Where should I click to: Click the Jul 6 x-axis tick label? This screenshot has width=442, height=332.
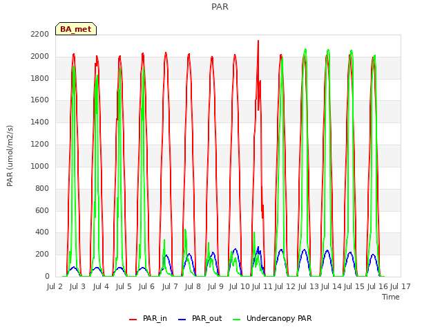coord(146,286)
